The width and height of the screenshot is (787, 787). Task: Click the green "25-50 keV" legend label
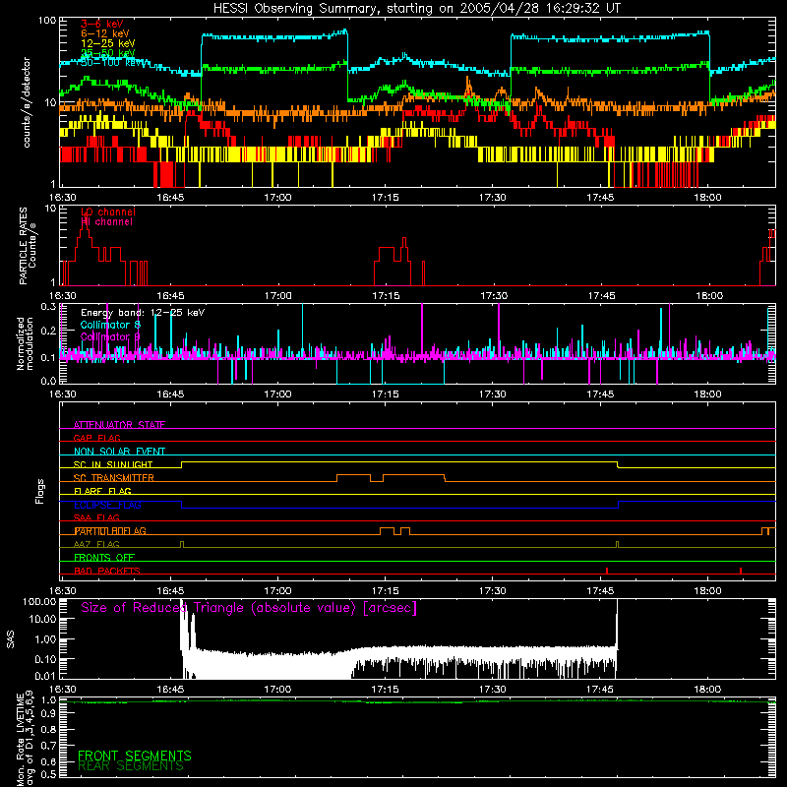108,53
